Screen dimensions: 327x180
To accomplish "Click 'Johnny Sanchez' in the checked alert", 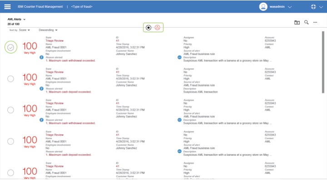I will coord(126,54).
